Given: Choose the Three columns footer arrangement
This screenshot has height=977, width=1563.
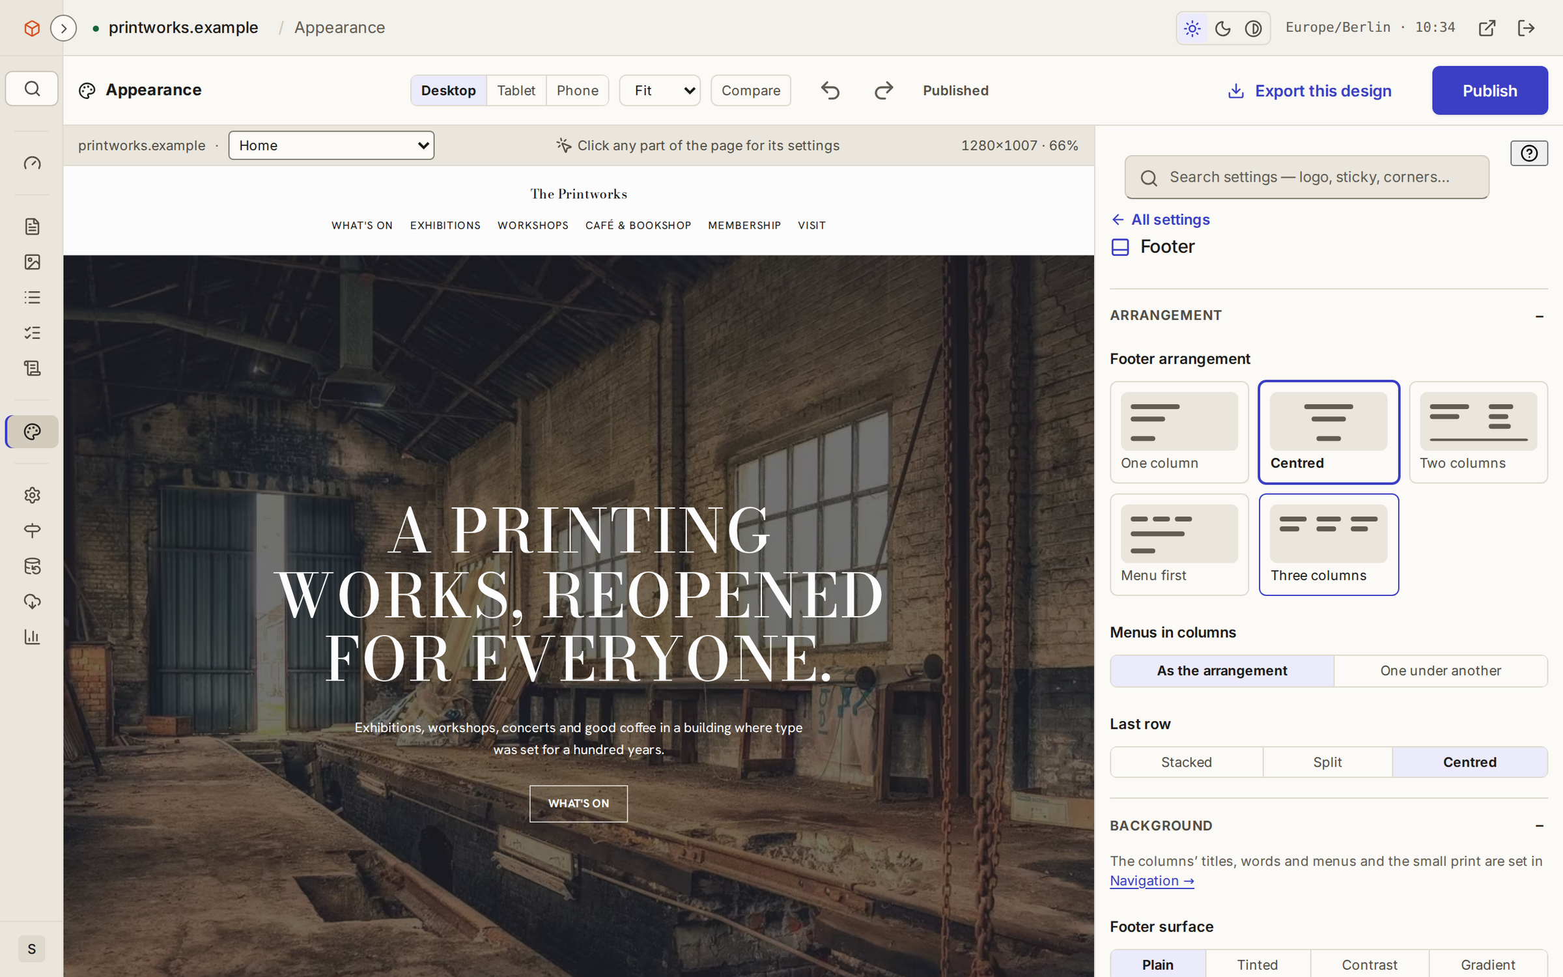Looking at the screenshot, I should point(1329,545).
